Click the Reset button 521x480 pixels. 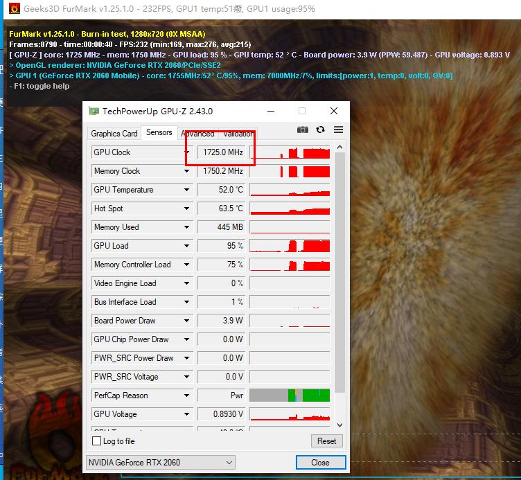326,441
